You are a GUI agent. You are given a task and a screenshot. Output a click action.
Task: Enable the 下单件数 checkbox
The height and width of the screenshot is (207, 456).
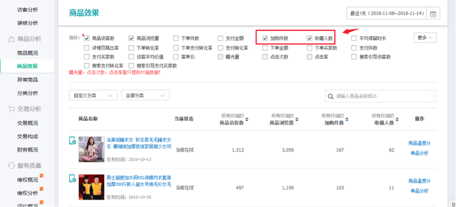coord(176,38)
